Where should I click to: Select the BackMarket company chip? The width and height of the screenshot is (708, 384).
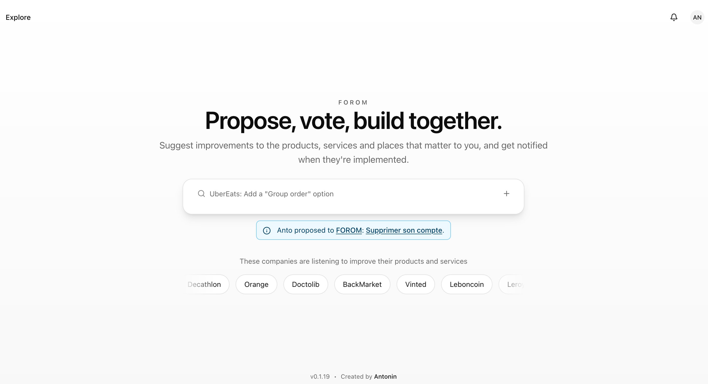[362, 284]
